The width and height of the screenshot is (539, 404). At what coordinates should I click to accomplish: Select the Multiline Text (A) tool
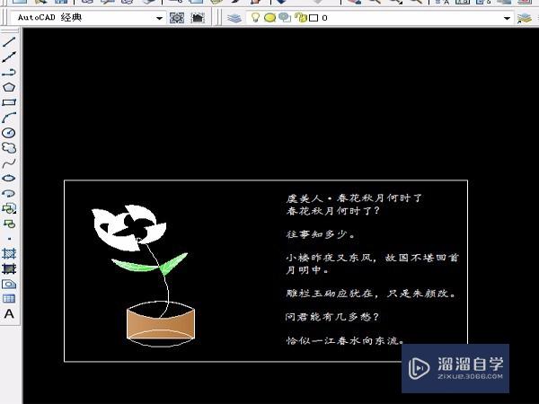click(x=9, y=313)
